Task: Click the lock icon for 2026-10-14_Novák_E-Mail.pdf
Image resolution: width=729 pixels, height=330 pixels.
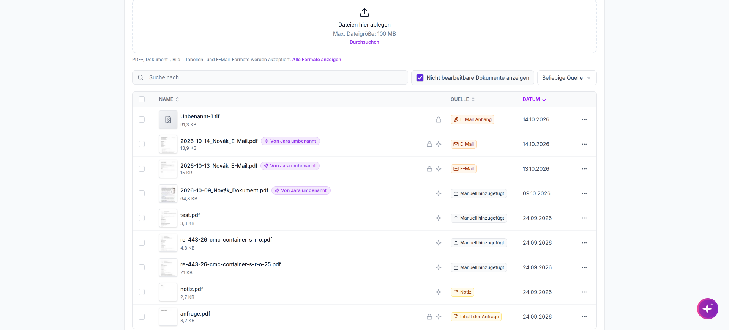Action: pos(429,144)
